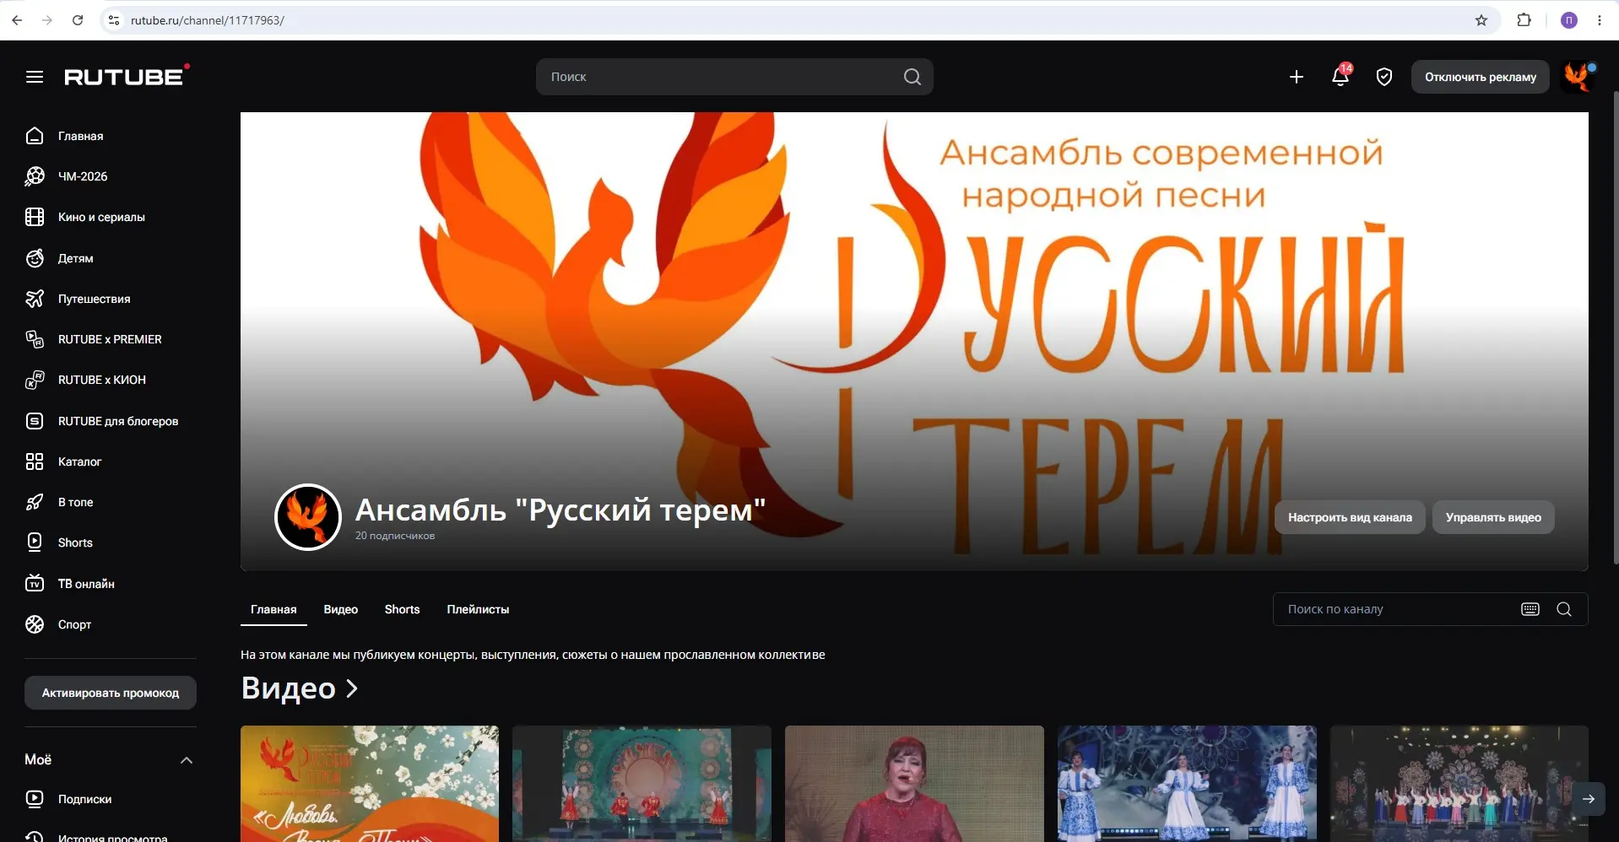Click the Спорт ball icon
Image resolution: width=1619 pixels, height=842 pixels.
tap(35, 624)
